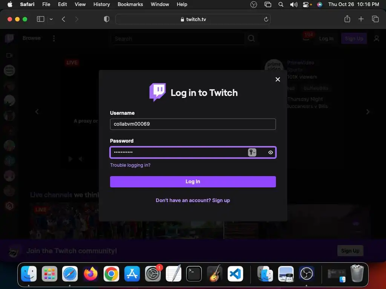Open Preview from the Dock
The image size is (386, 289).
click(x=286, y=274)
